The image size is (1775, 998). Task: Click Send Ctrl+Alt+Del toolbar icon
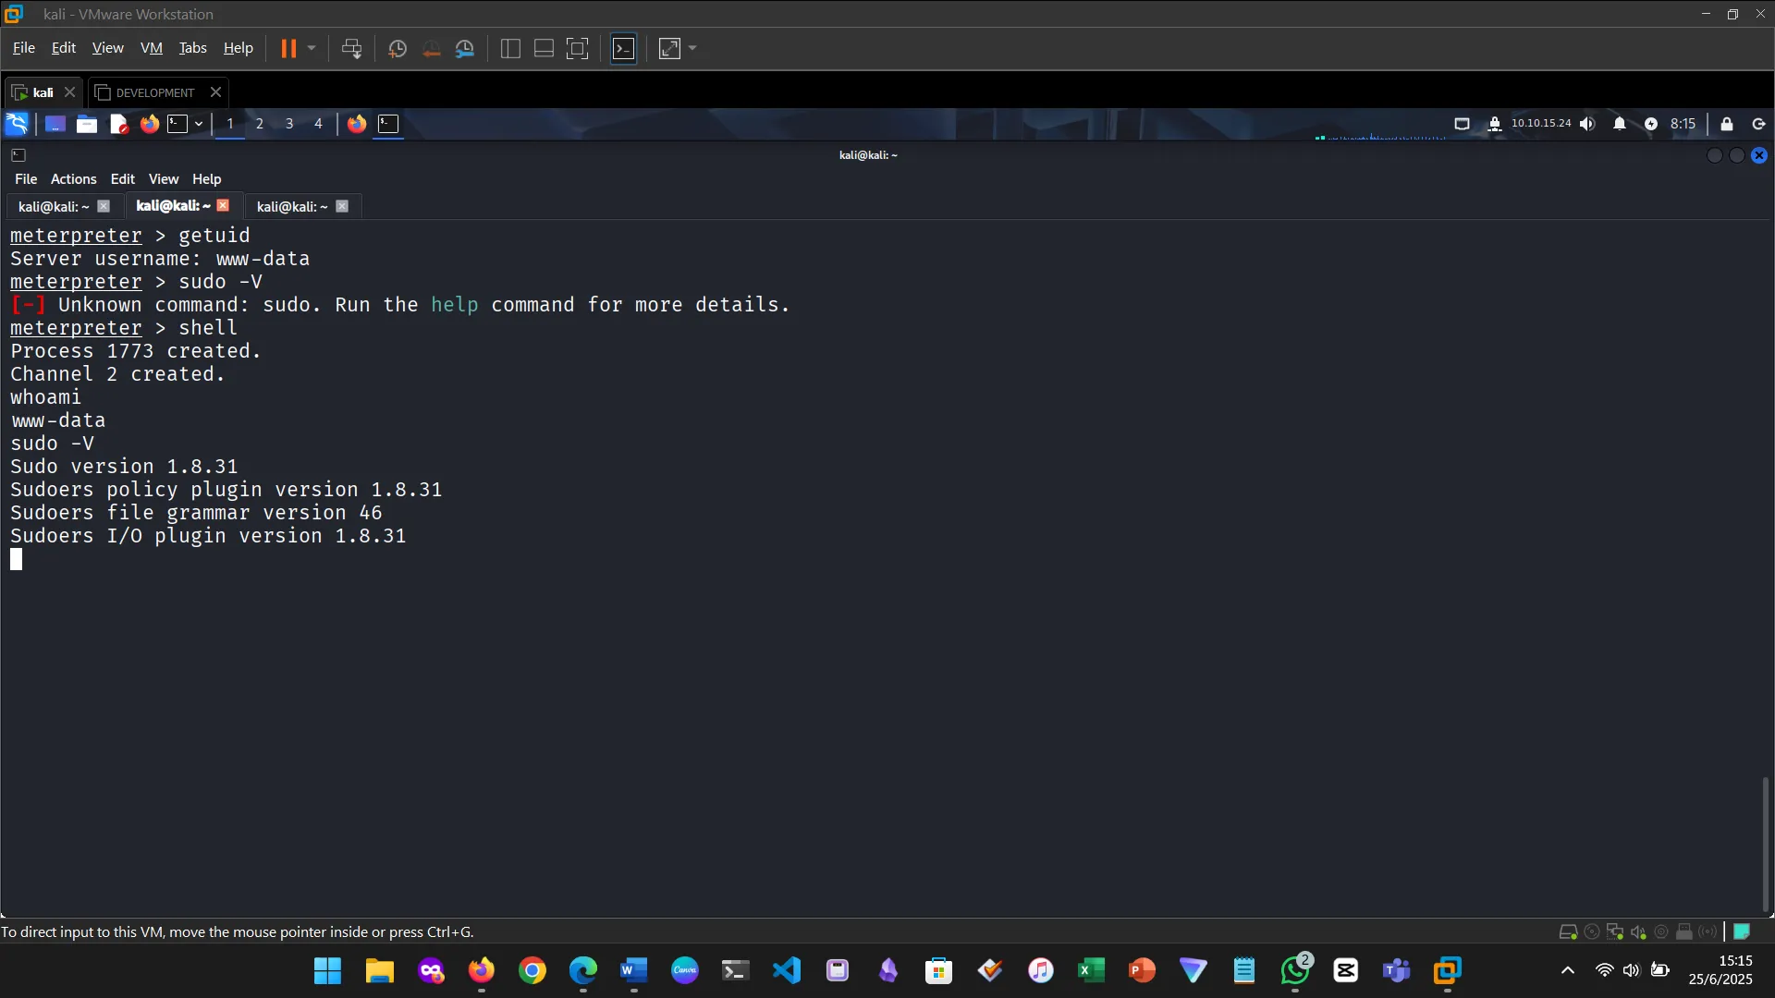(351, 49)
